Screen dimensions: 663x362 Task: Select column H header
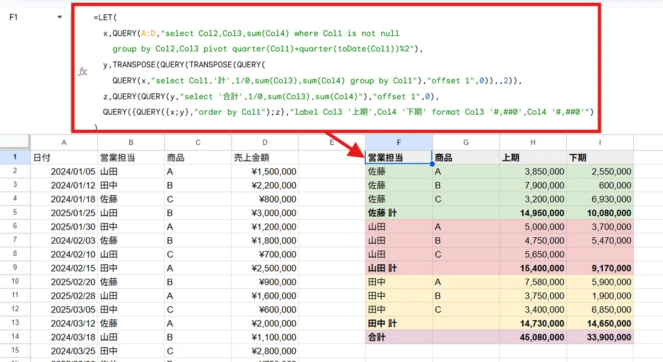(533, 142)
